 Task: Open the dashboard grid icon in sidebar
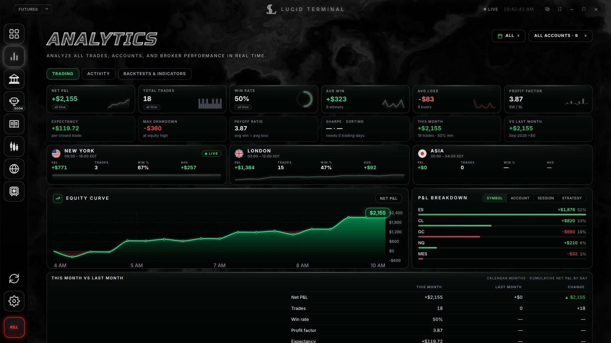pos(14,34)
